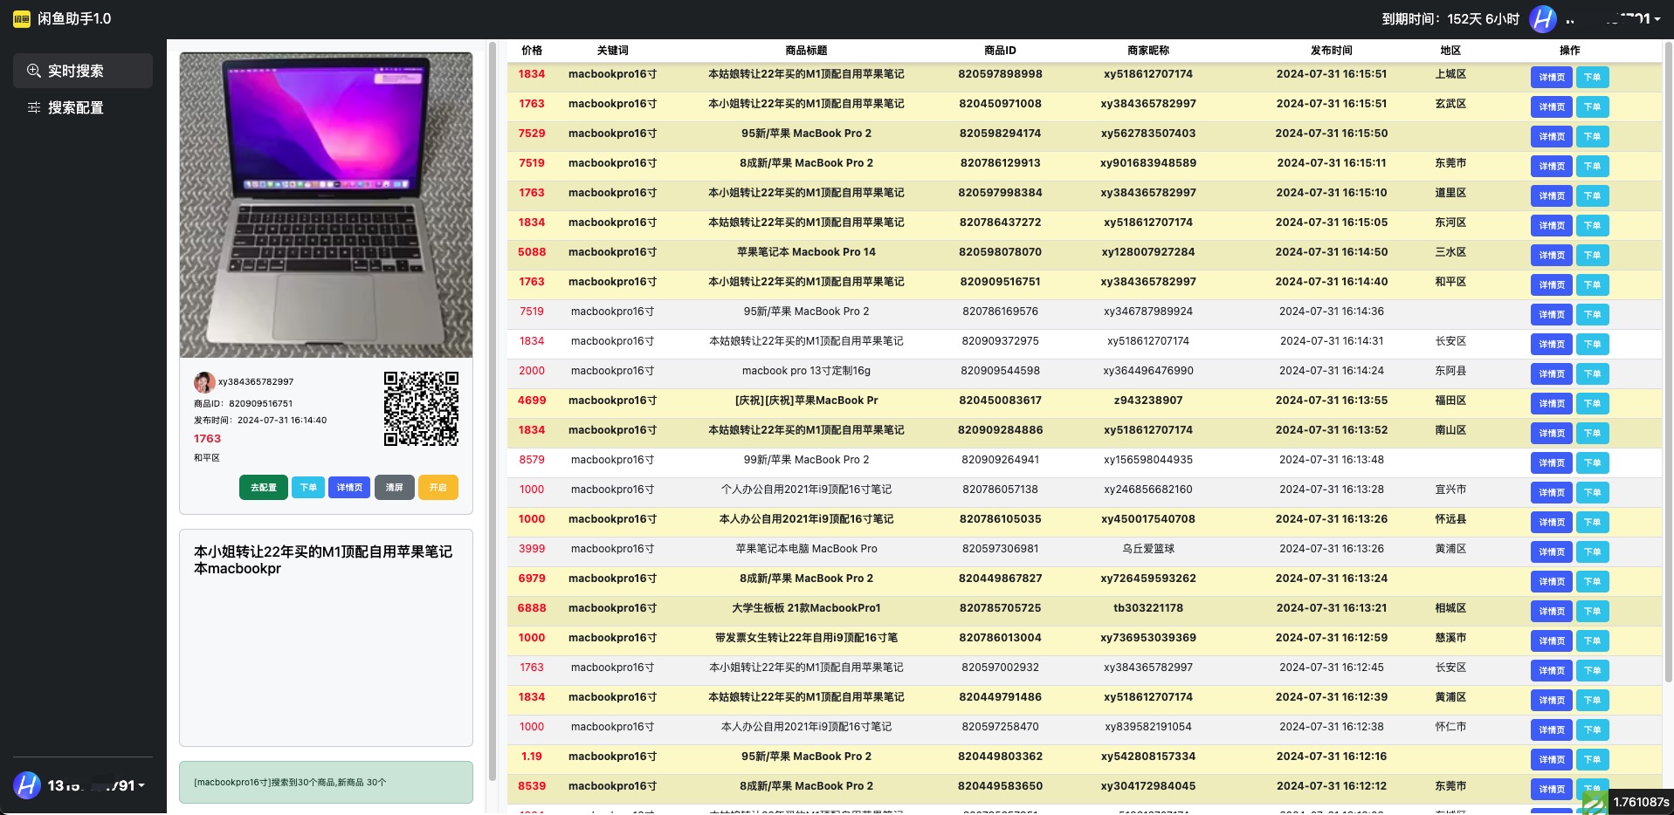
Task: Open 详情页 for product 820786437272
Action: point(1552,226)
